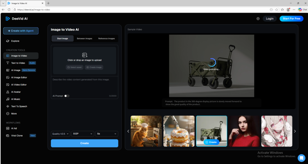The width and height of the screenshot is (308, 164).
Task: Select the orange cat chef thumbnail
Action: [x=146, y=131]
